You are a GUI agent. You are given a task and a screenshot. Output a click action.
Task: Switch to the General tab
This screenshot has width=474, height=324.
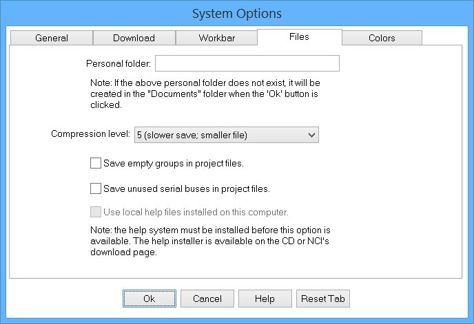[x=52, y=38]
